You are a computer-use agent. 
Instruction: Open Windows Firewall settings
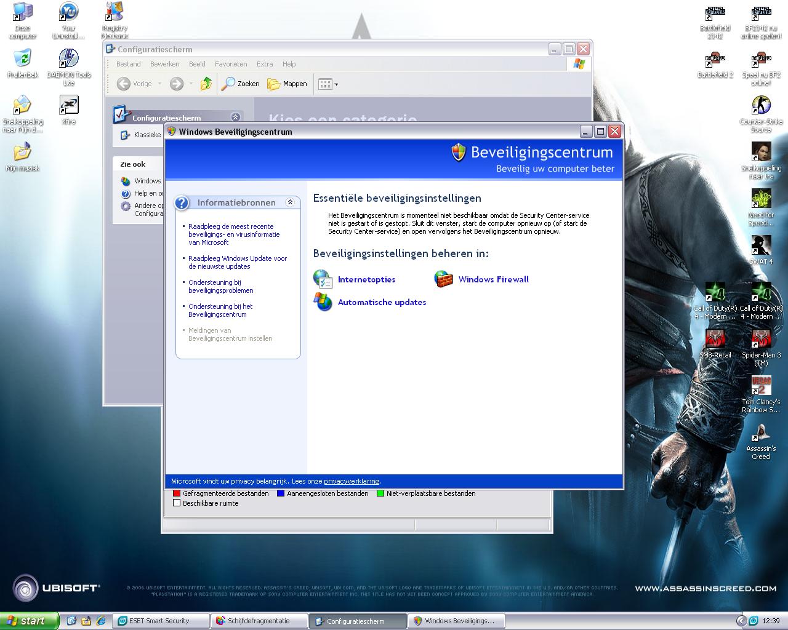tap(493, 279)
